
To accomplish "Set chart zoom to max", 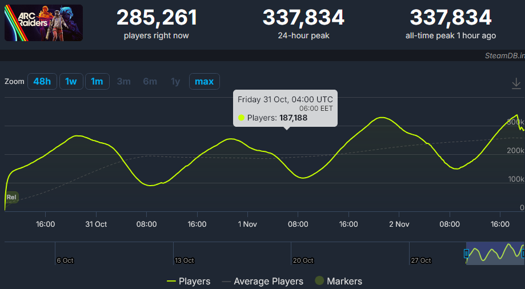I will click(205, 81).
